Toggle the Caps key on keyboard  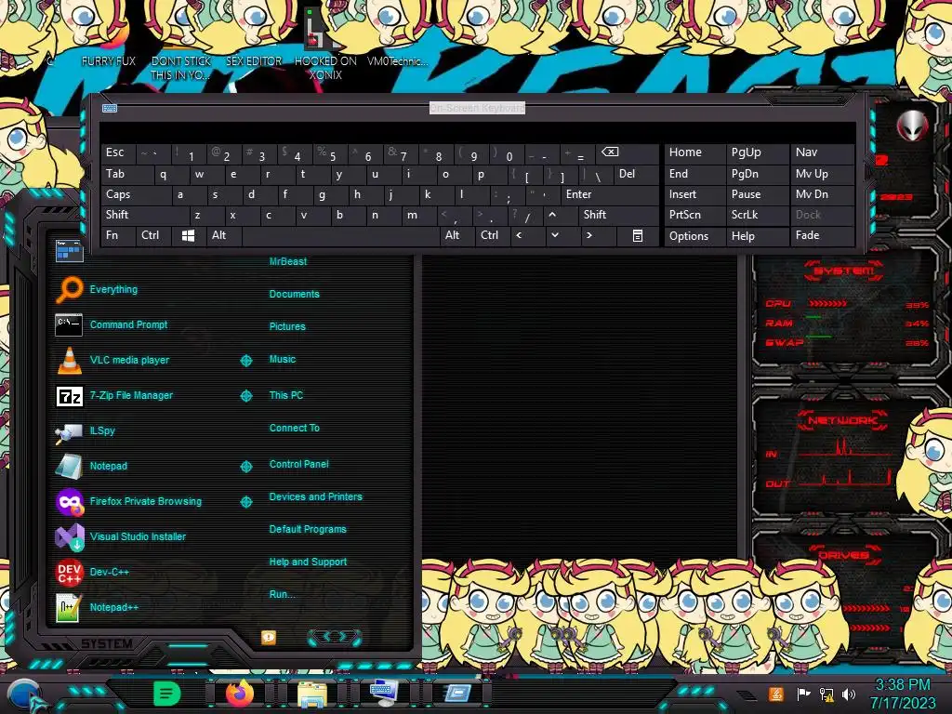(136, 194)
